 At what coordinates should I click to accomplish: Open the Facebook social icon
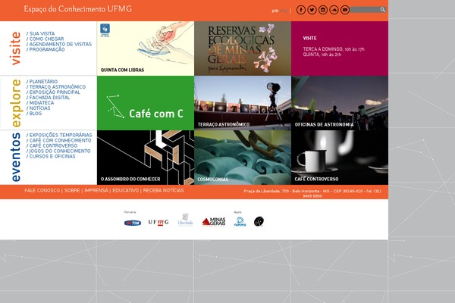(x=300, y=10)
